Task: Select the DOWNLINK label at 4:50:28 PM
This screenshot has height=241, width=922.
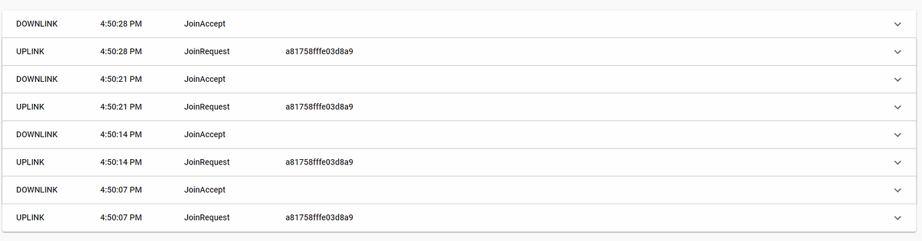Action: pyautogui.click(x=37, y=23)
